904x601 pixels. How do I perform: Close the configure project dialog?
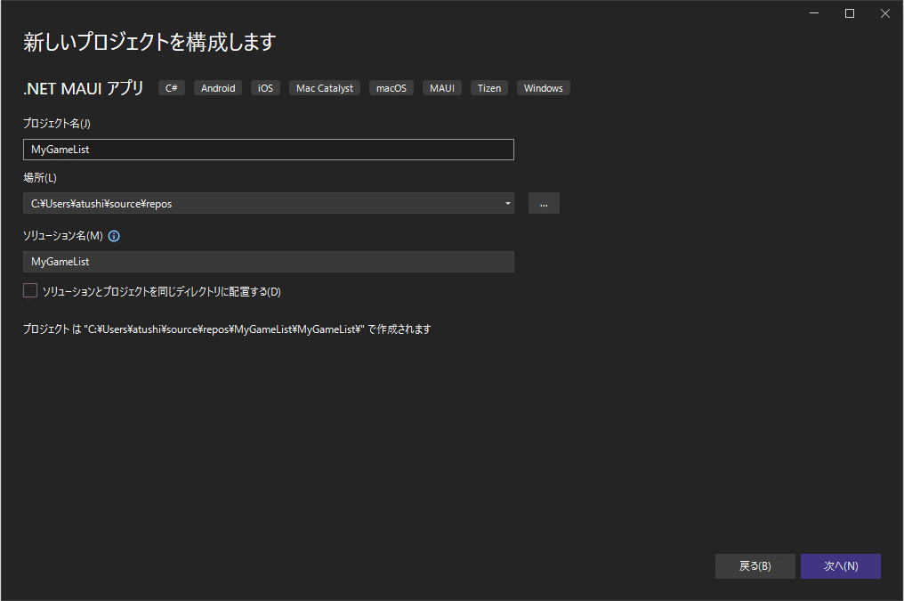885,13
